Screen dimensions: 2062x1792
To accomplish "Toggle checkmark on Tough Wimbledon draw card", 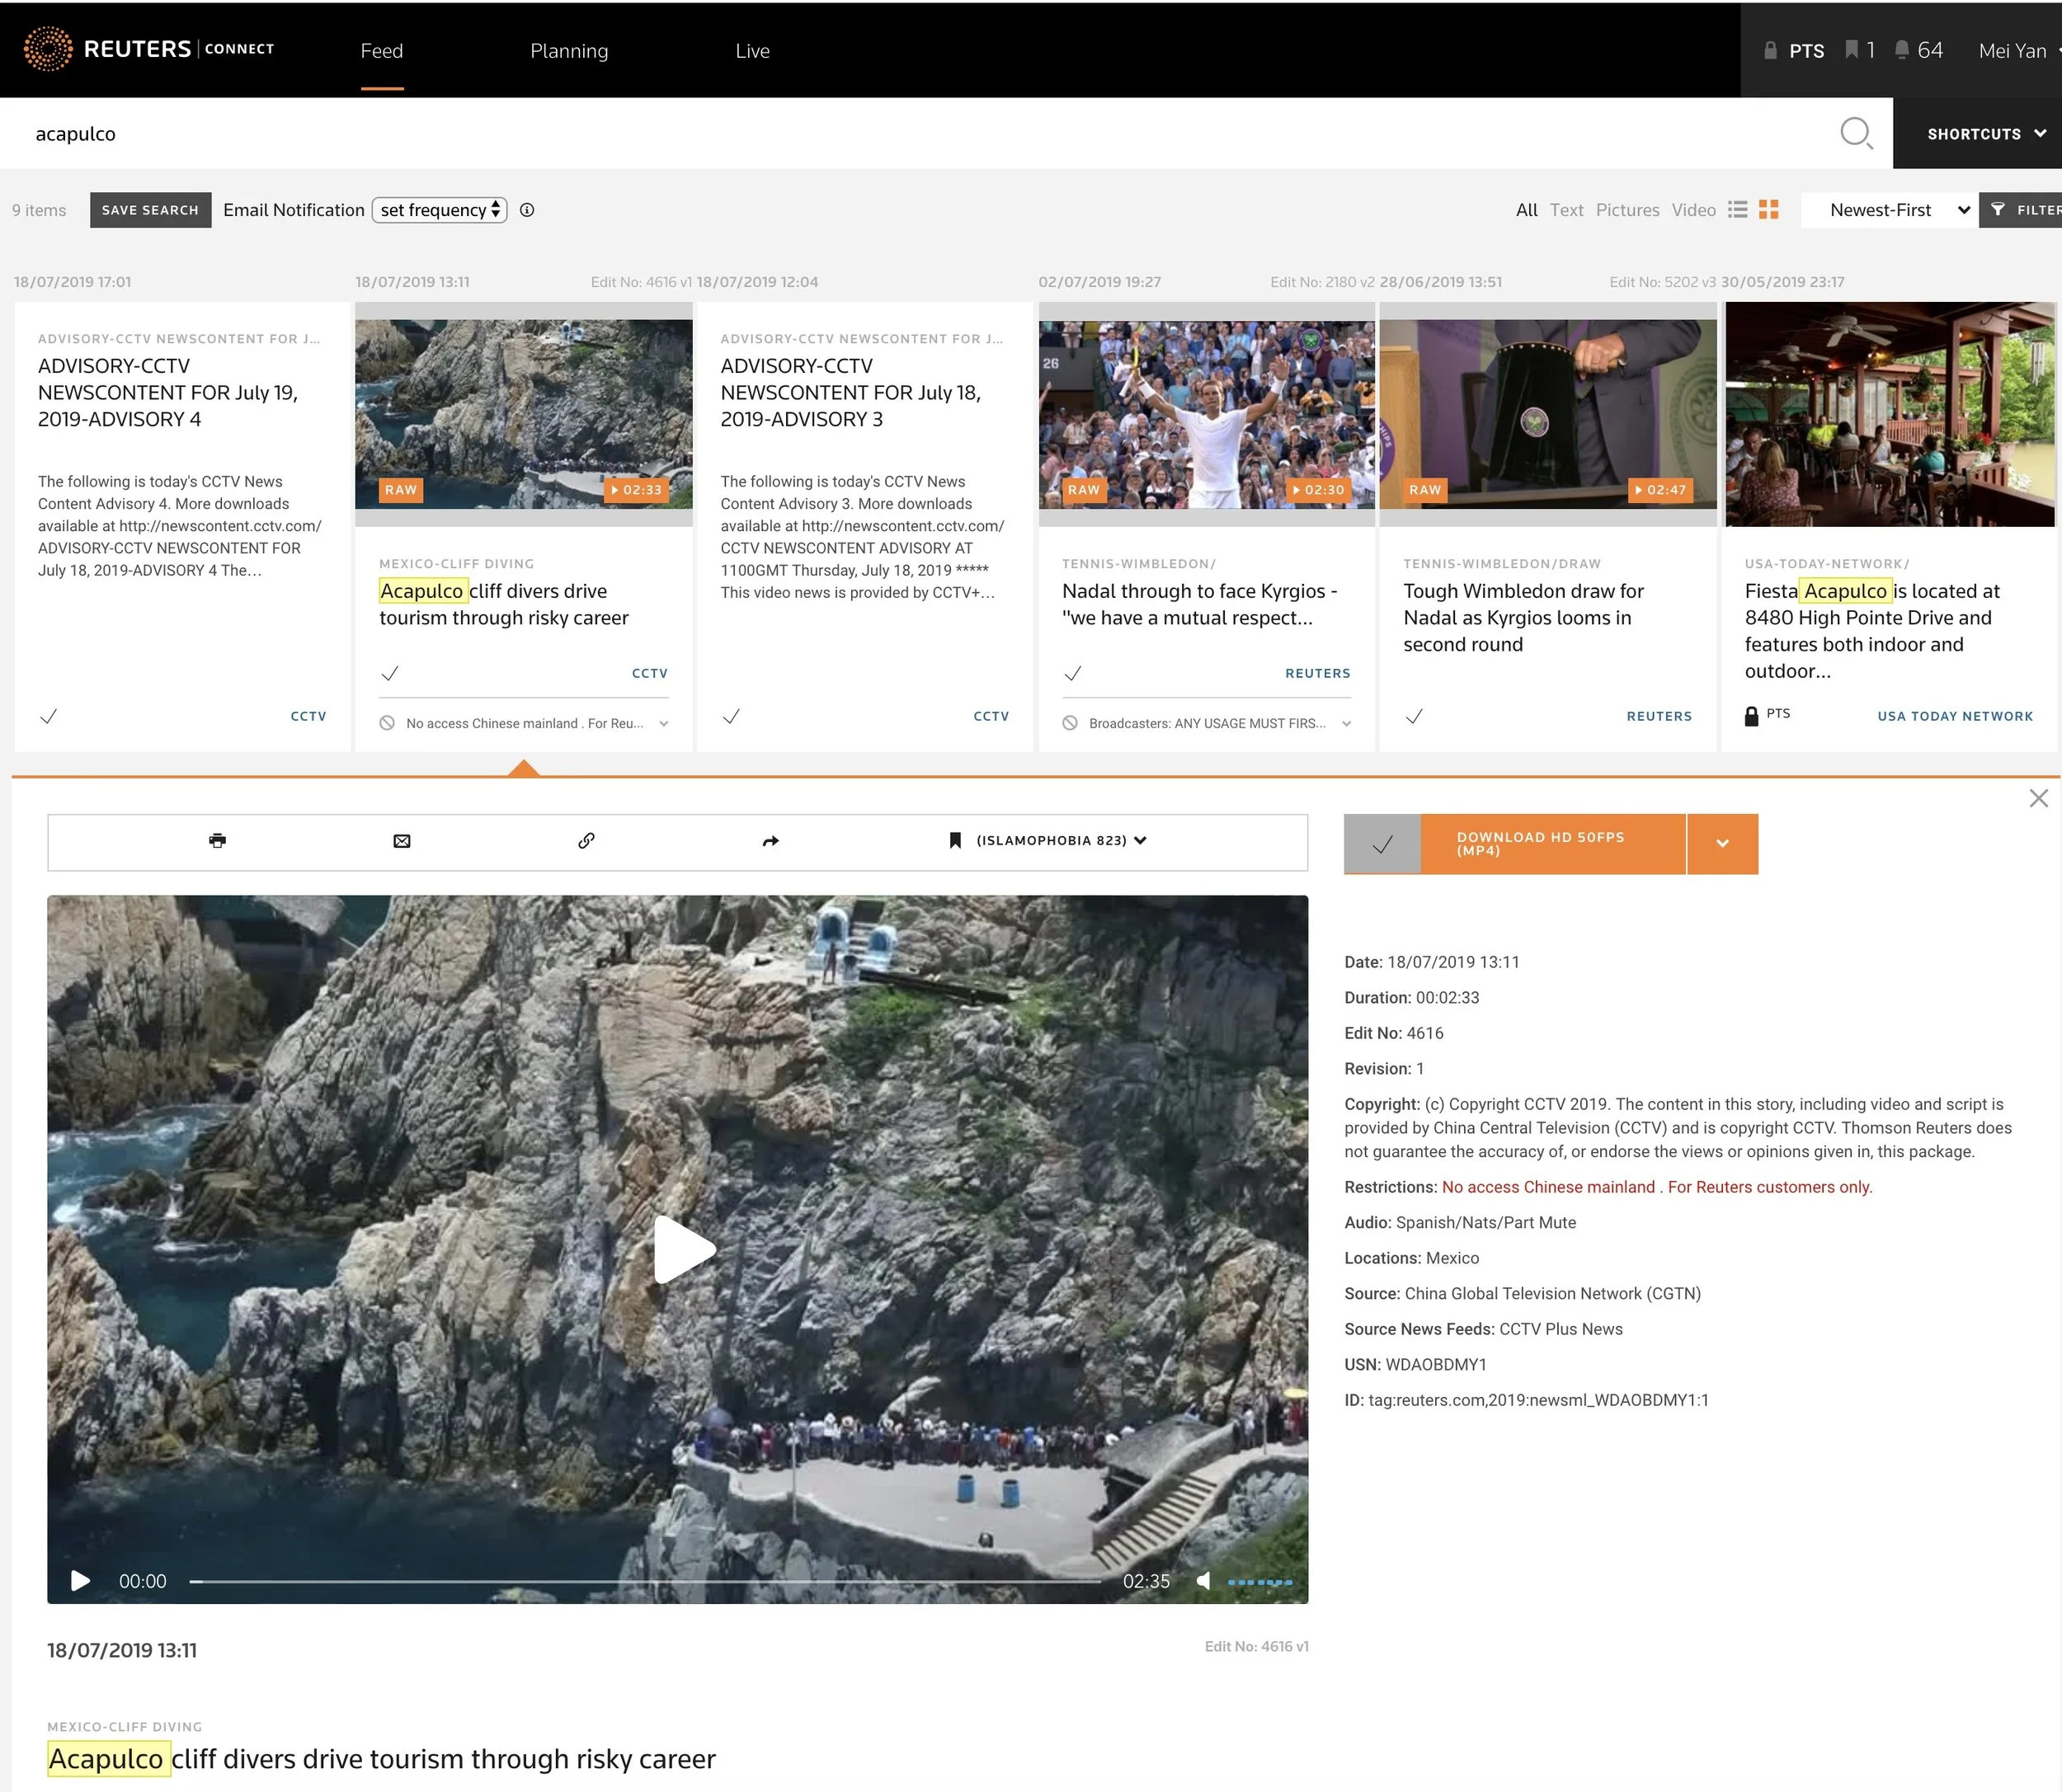I will coord(1414,716).
